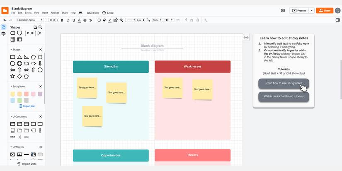Open the Insert menu

(x=45, y=13)
